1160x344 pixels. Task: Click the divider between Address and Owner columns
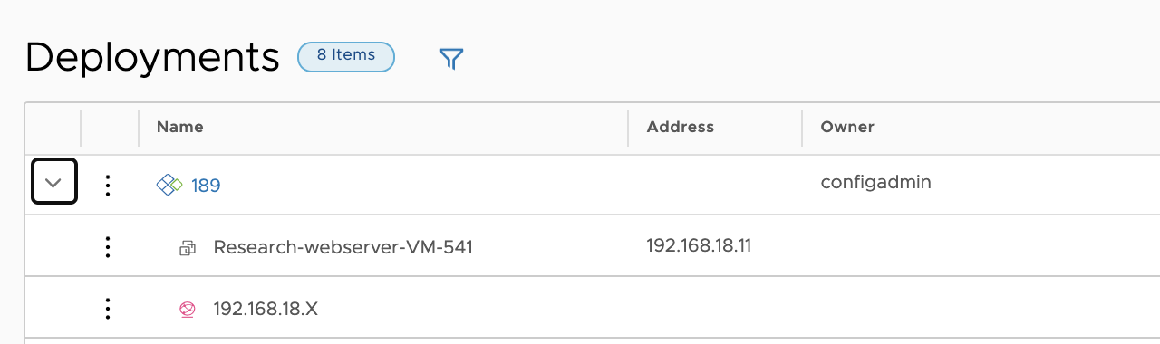(802, 128)
